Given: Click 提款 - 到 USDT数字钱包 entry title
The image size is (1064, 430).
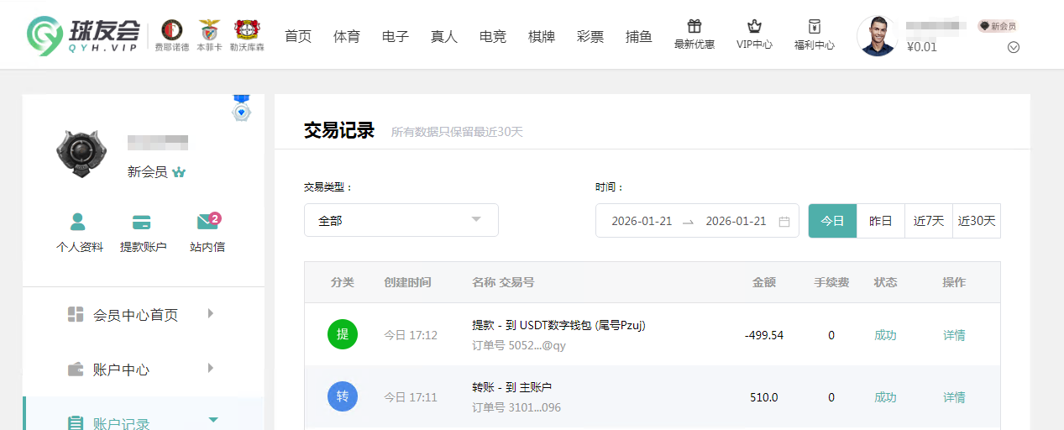Looking at the screenshot, I should tap(558, 325).
